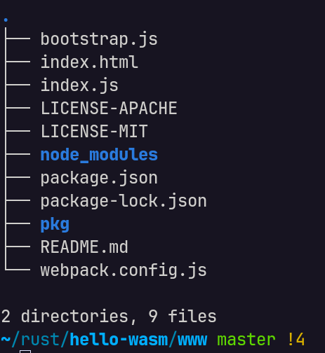Open the pkg directory entry
Viewport: 325px width, 353px height.
tap(55, 225)
